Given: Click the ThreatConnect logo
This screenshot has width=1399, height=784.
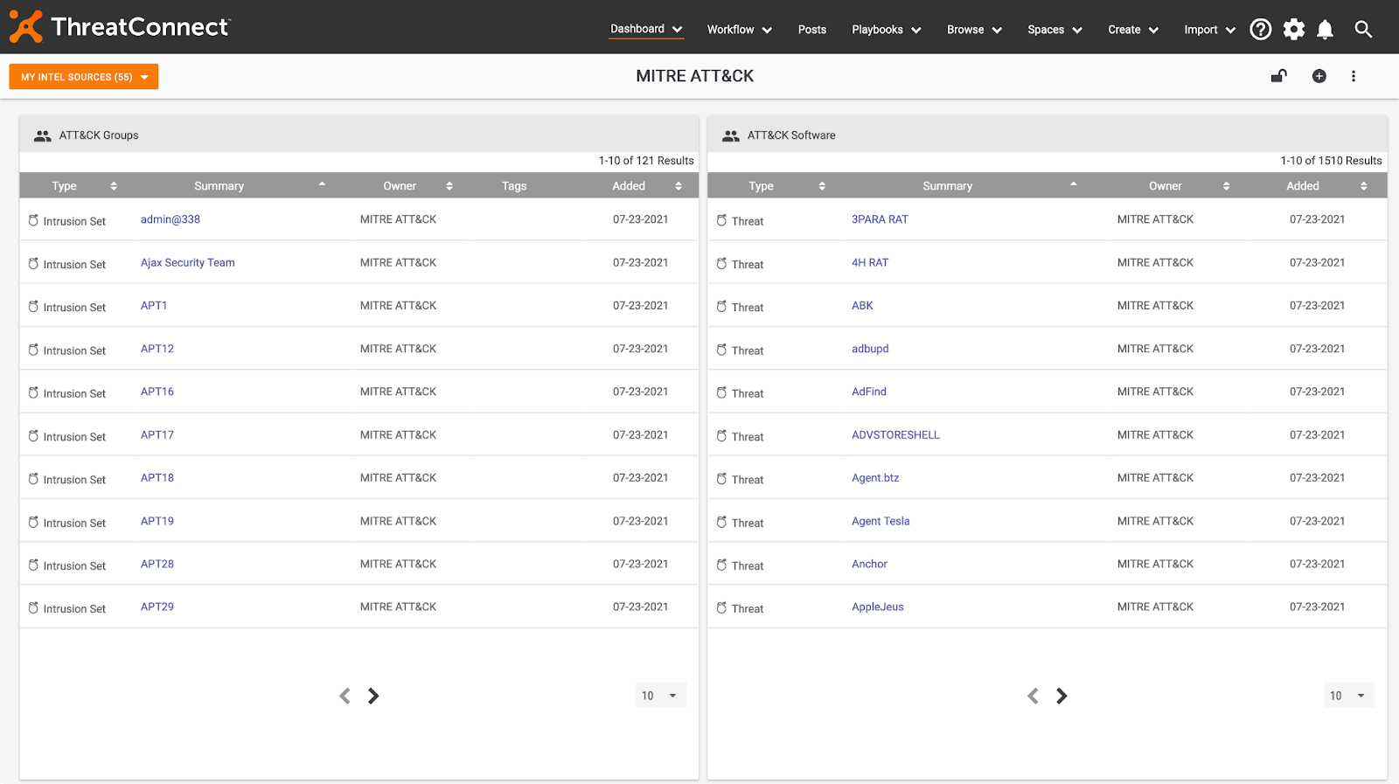Looking at the screenshot, I should click(x=120, y=27).
